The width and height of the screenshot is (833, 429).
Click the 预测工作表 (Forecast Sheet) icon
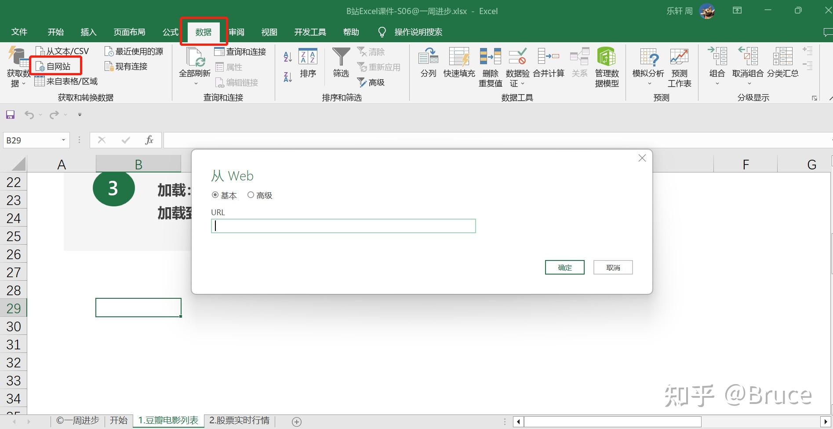click(x=679, y=66)
